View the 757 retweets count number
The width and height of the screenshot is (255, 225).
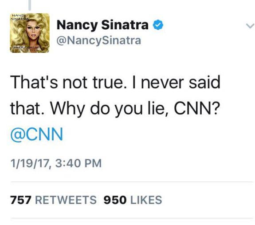click(x=21, y=200)
